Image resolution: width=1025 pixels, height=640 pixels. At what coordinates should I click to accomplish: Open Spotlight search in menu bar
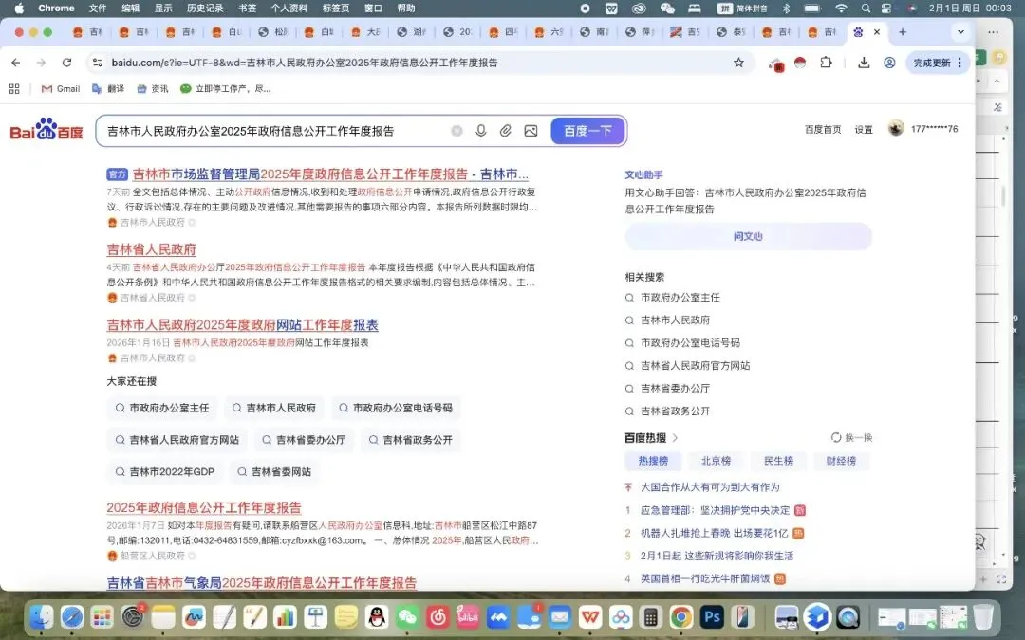(866, 8)
